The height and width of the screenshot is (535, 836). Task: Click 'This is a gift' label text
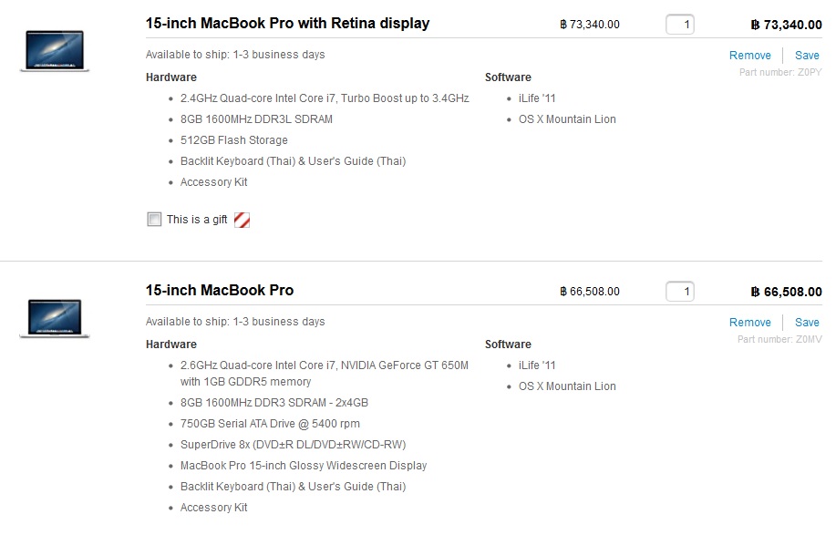pyautogui.click(x=197, y=220)
